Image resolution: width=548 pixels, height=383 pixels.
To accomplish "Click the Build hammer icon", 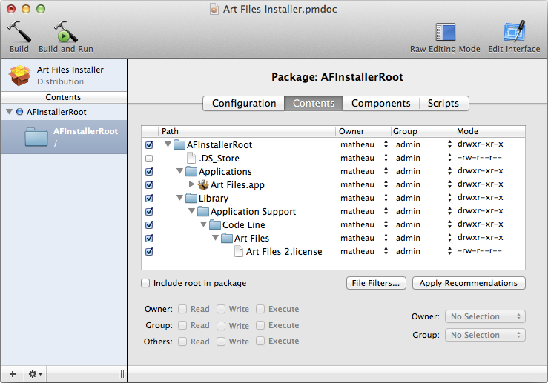I will (x=19, y=32).
